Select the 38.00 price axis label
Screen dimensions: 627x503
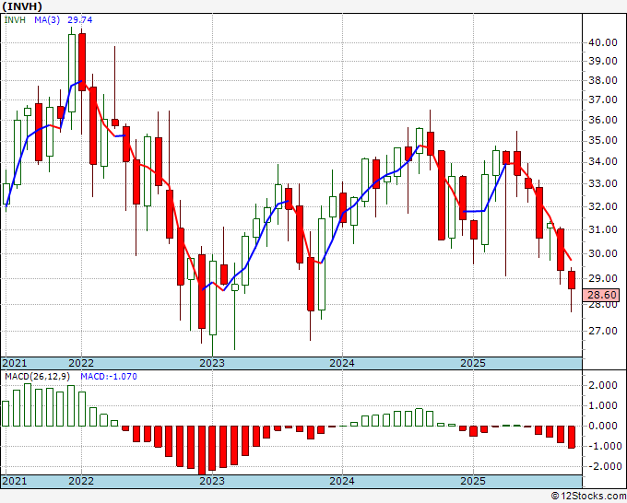tap(603, 80)
